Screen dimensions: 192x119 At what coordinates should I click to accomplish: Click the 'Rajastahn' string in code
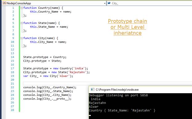[77, 72]
